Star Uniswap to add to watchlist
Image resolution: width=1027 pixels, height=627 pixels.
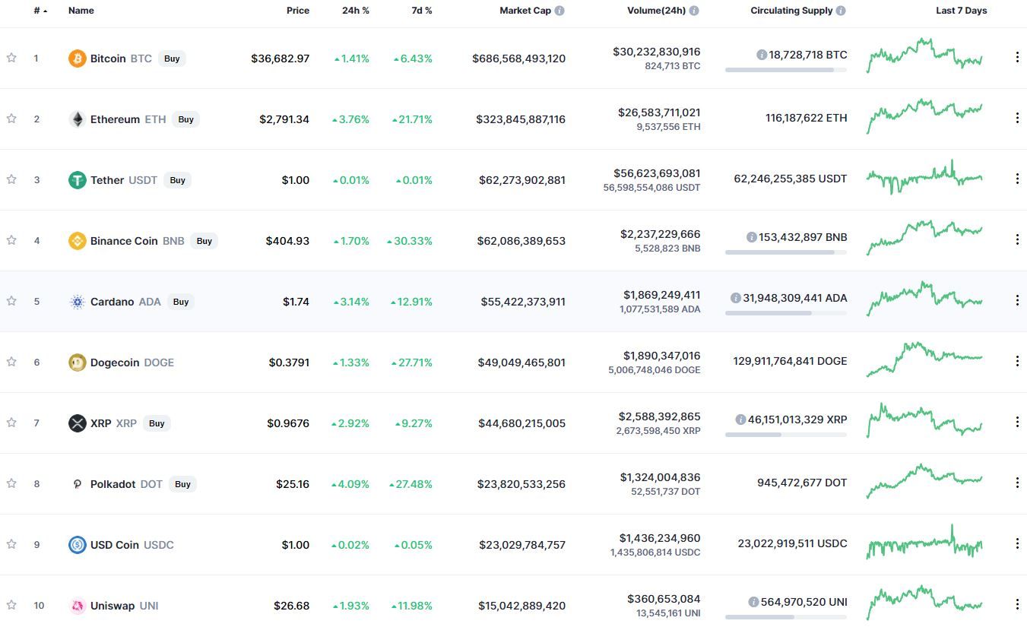pyautogui.click(x=11, y=605)
